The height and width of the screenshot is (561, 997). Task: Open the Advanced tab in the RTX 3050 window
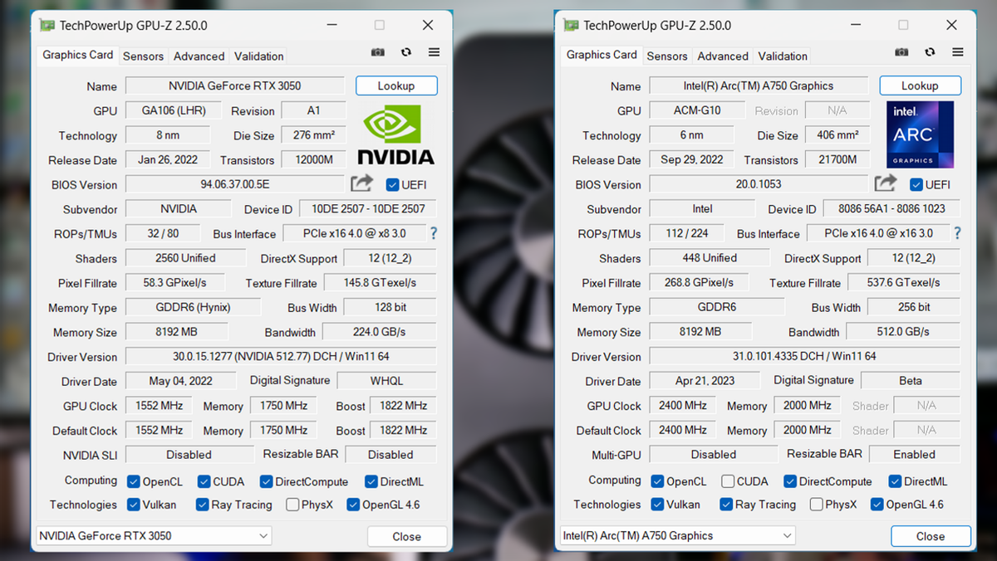(x=199, y=56)
